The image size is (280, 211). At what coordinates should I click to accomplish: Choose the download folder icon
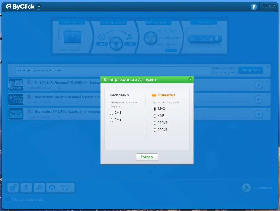(72, 37)
